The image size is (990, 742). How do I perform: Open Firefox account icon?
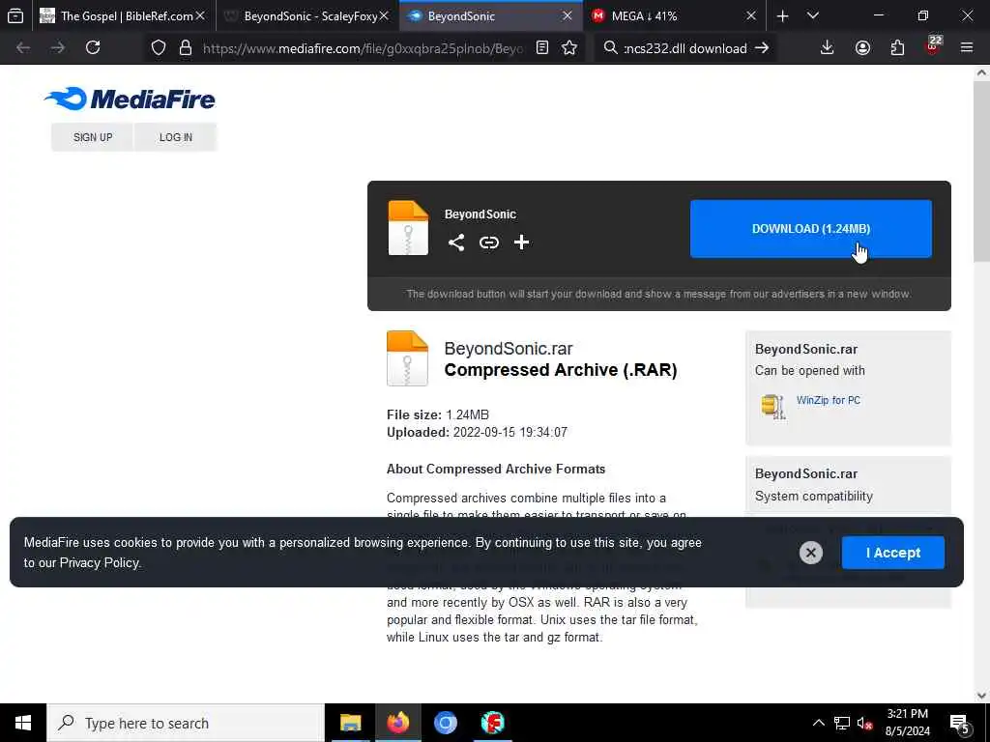862,47
